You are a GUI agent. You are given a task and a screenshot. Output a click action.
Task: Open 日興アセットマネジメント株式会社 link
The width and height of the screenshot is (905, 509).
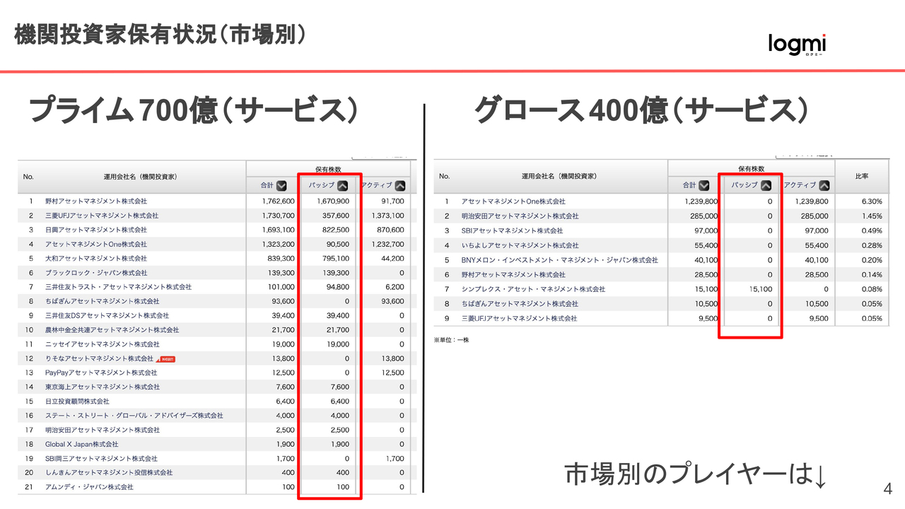coord(96,230)
